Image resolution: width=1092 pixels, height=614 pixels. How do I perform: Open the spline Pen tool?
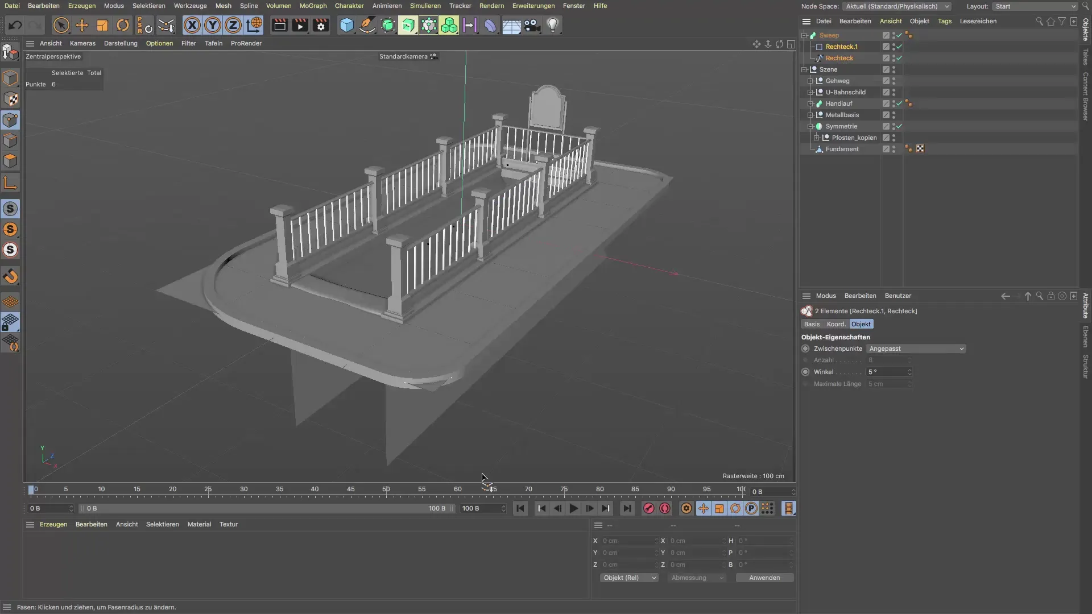click(367, 25)
